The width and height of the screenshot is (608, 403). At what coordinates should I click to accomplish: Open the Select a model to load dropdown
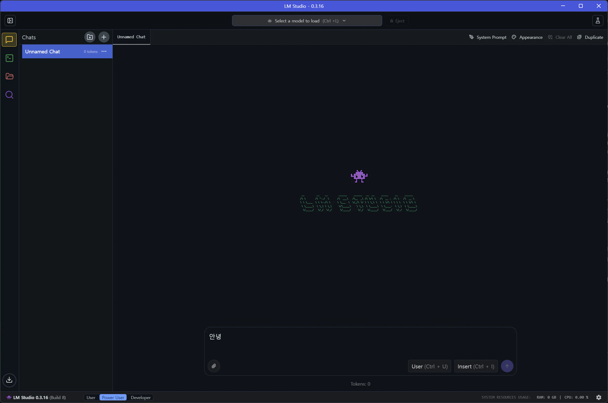point(307,21)
